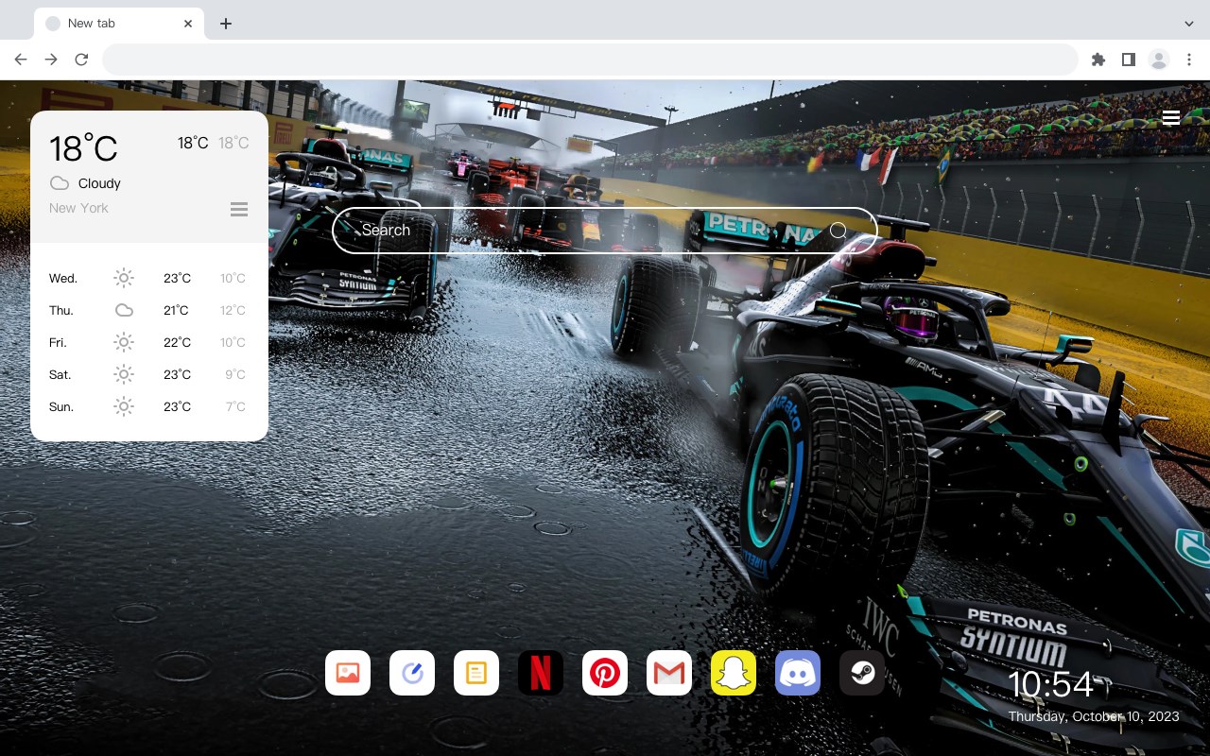Open a new browser tab
The width and height of the screenshot is (1210, 756).
[x=225, y=24]
